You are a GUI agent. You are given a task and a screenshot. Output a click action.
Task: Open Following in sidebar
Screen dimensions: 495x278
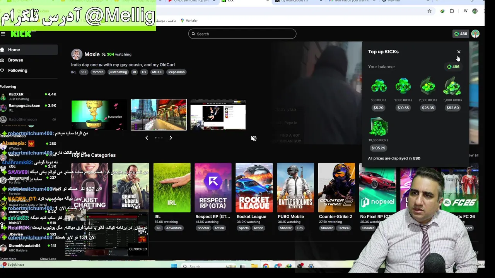tap(29, 71)
